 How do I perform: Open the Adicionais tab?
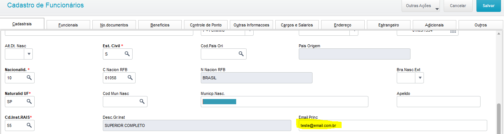tap(435, 25)
